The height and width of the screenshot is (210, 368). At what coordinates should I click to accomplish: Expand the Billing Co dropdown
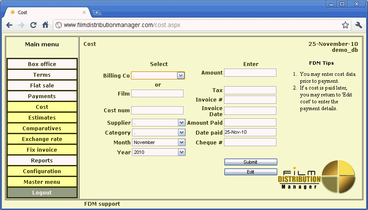181,75
